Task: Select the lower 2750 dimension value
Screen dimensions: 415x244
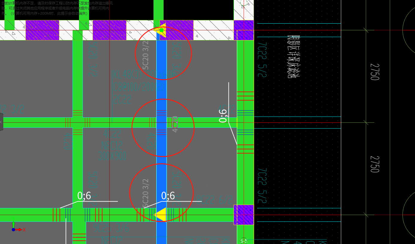Action: pyautogui.click(x=375, y=164)
